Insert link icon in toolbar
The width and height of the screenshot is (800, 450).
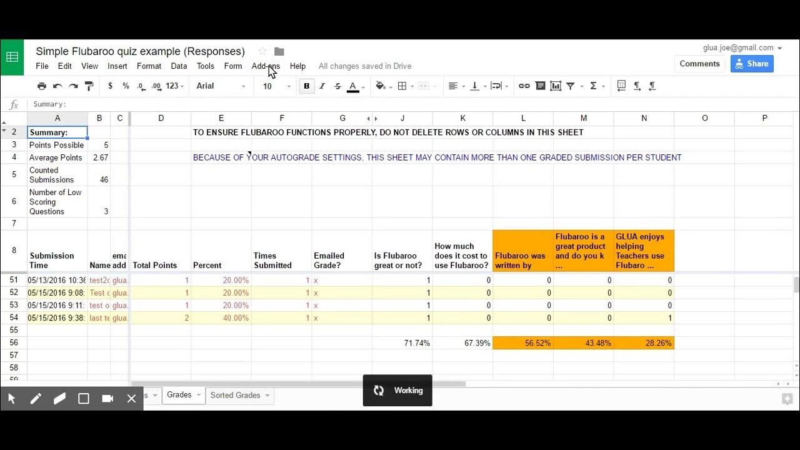(x=524, y=86)
